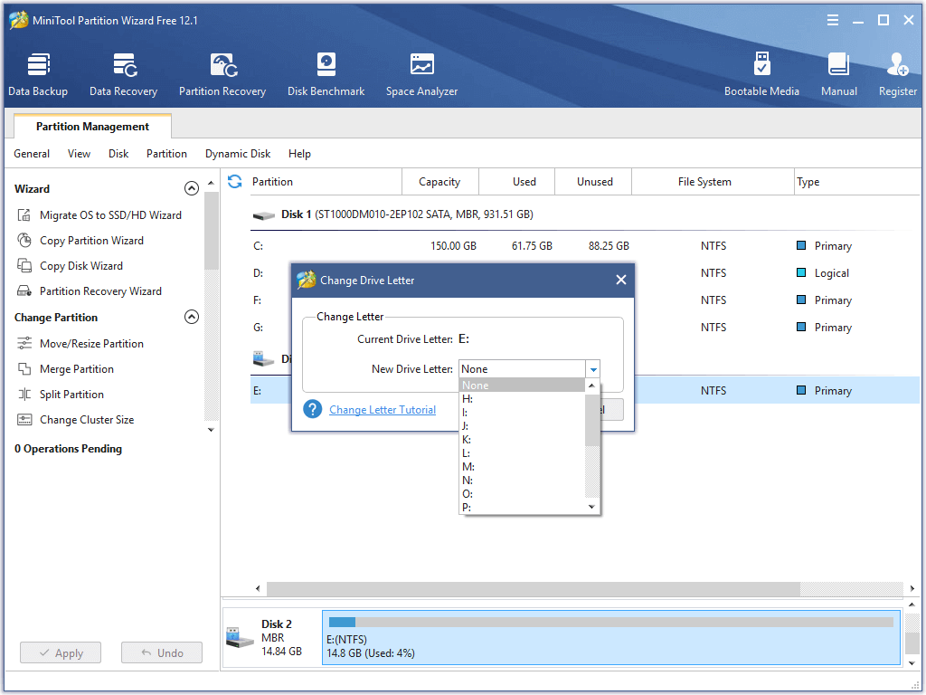This screenshot has height=695, width=926.
Task: Choose Move/Resize Partition
Action: [x=80, y=343]
